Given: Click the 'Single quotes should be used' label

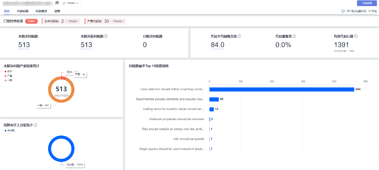Looking at the screenshot, I should (x=172, y=149).
